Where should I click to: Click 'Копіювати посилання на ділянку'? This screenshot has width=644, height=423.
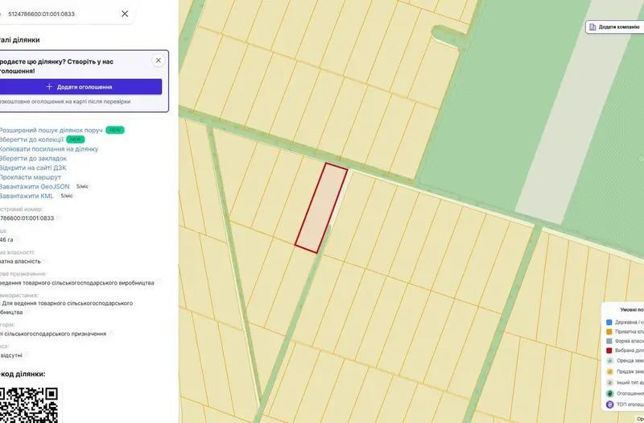[48, 149]
